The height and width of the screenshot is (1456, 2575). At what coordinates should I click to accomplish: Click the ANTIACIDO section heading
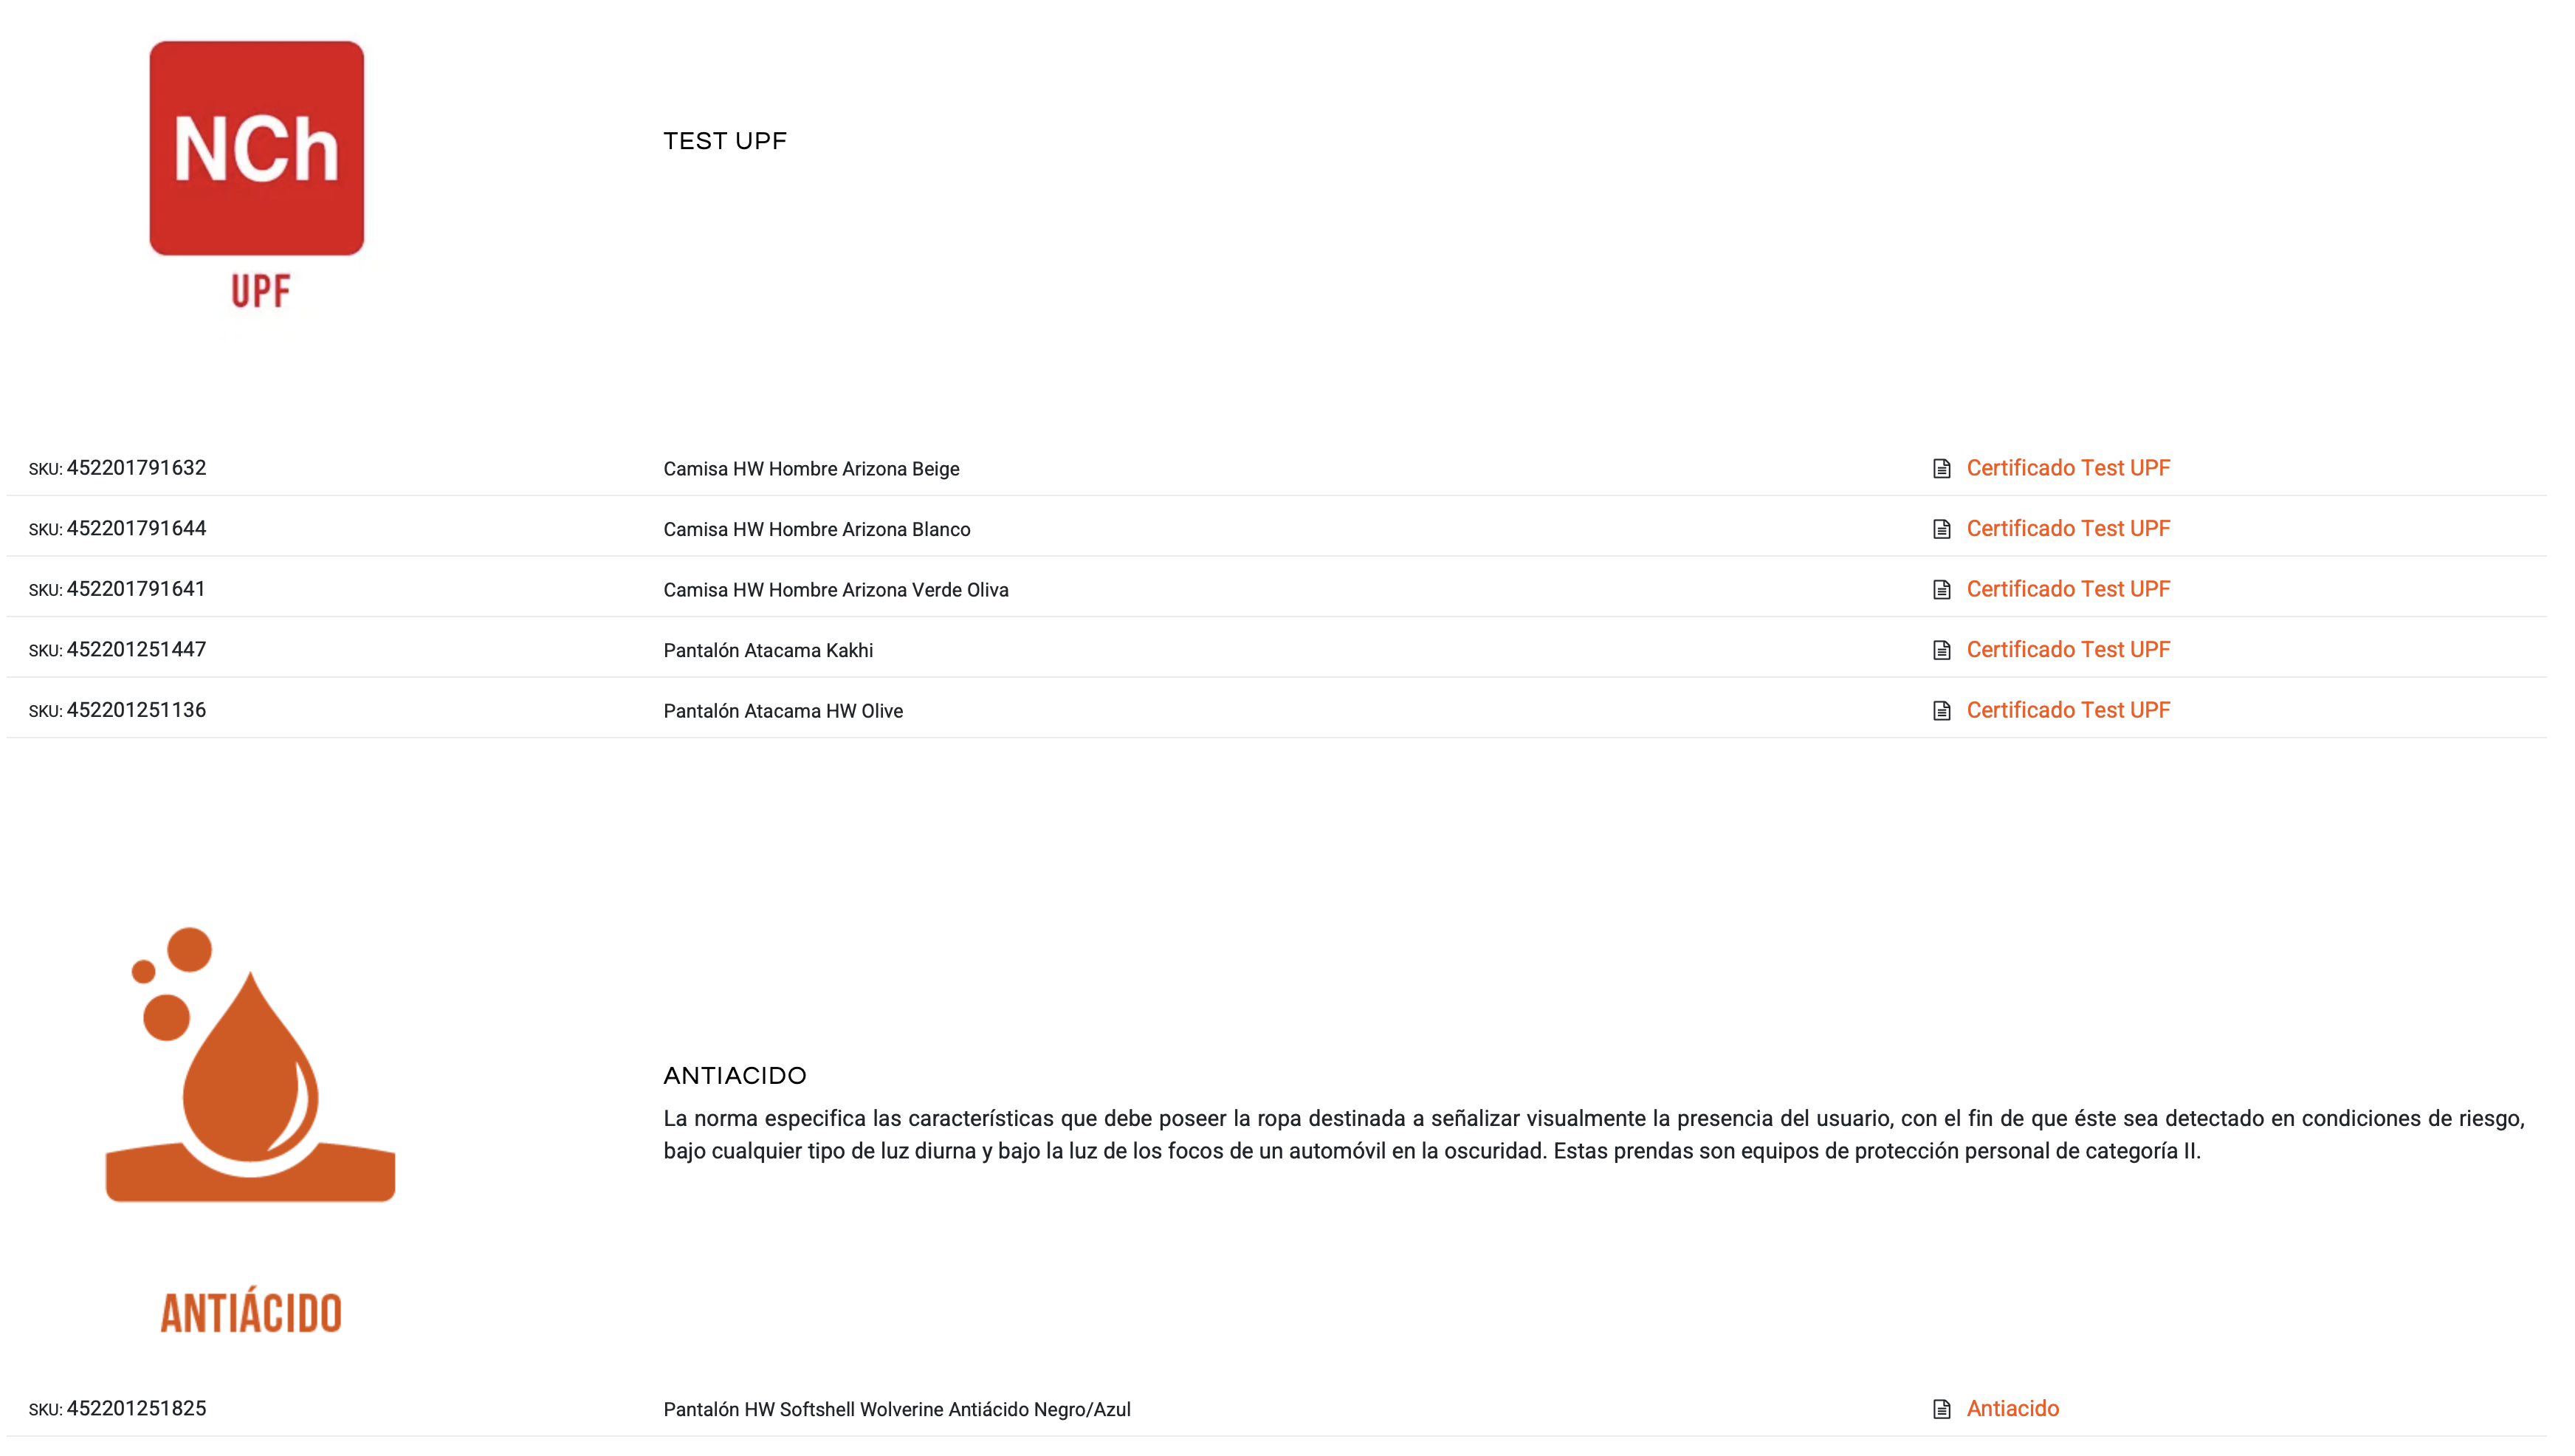click(735, 1076)
